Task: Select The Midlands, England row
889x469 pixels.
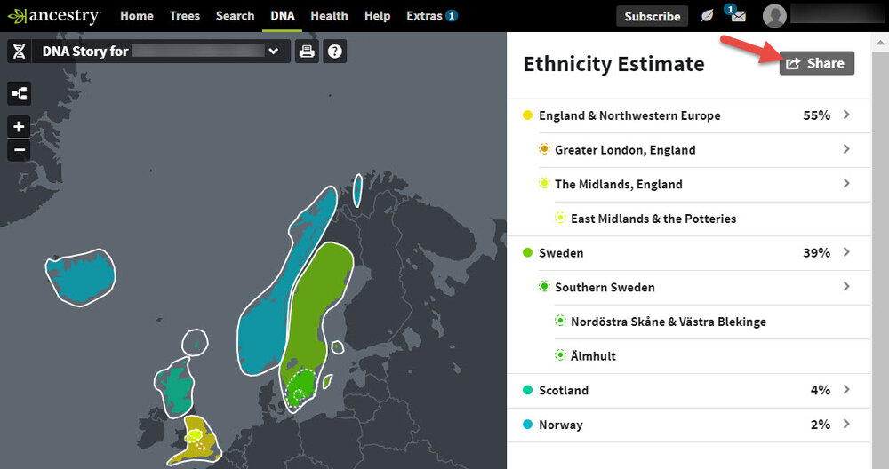Action: pos(703,184)
